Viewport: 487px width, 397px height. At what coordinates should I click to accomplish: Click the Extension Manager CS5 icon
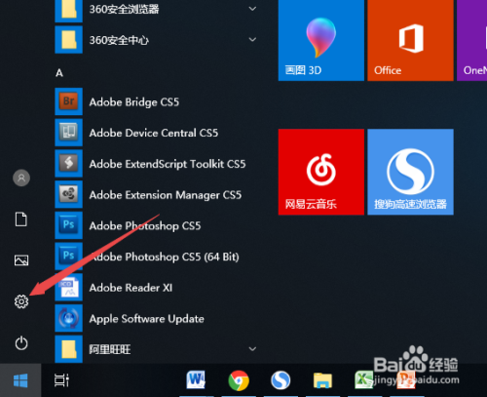69,194
